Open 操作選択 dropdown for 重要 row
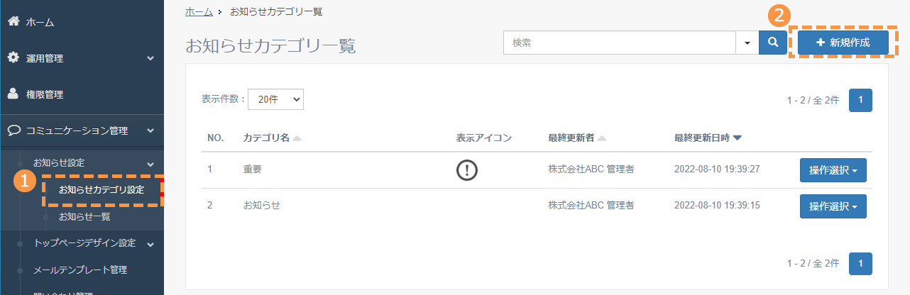 coord(833,170)
